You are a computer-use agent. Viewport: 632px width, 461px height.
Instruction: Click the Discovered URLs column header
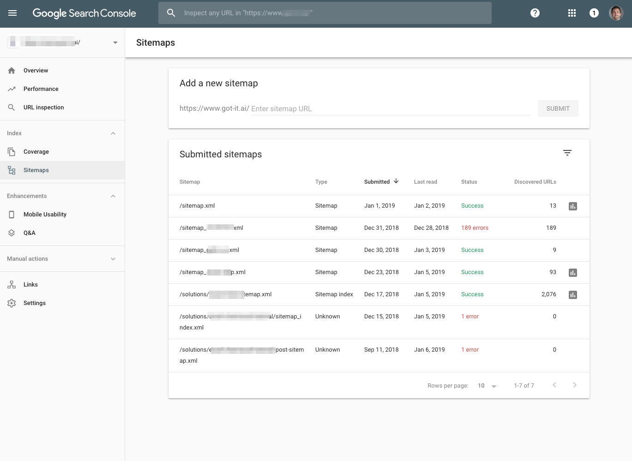535,182
